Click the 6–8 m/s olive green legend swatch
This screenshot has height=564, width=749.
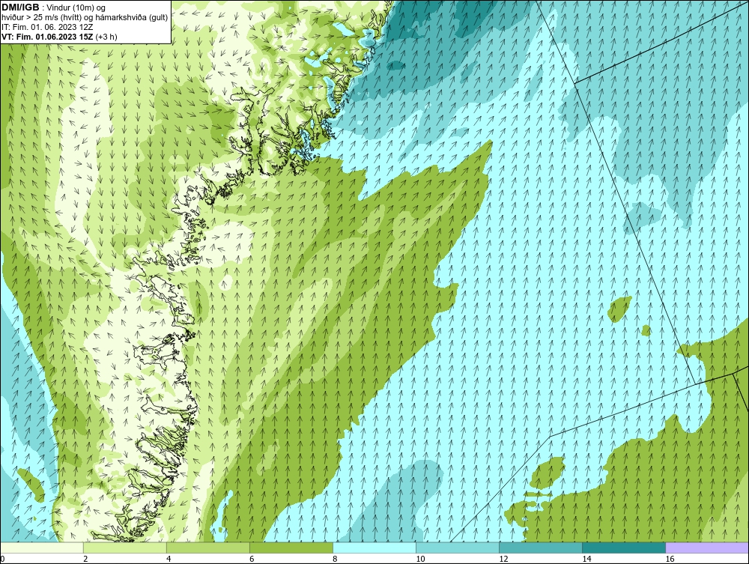[x=291, y=548]
